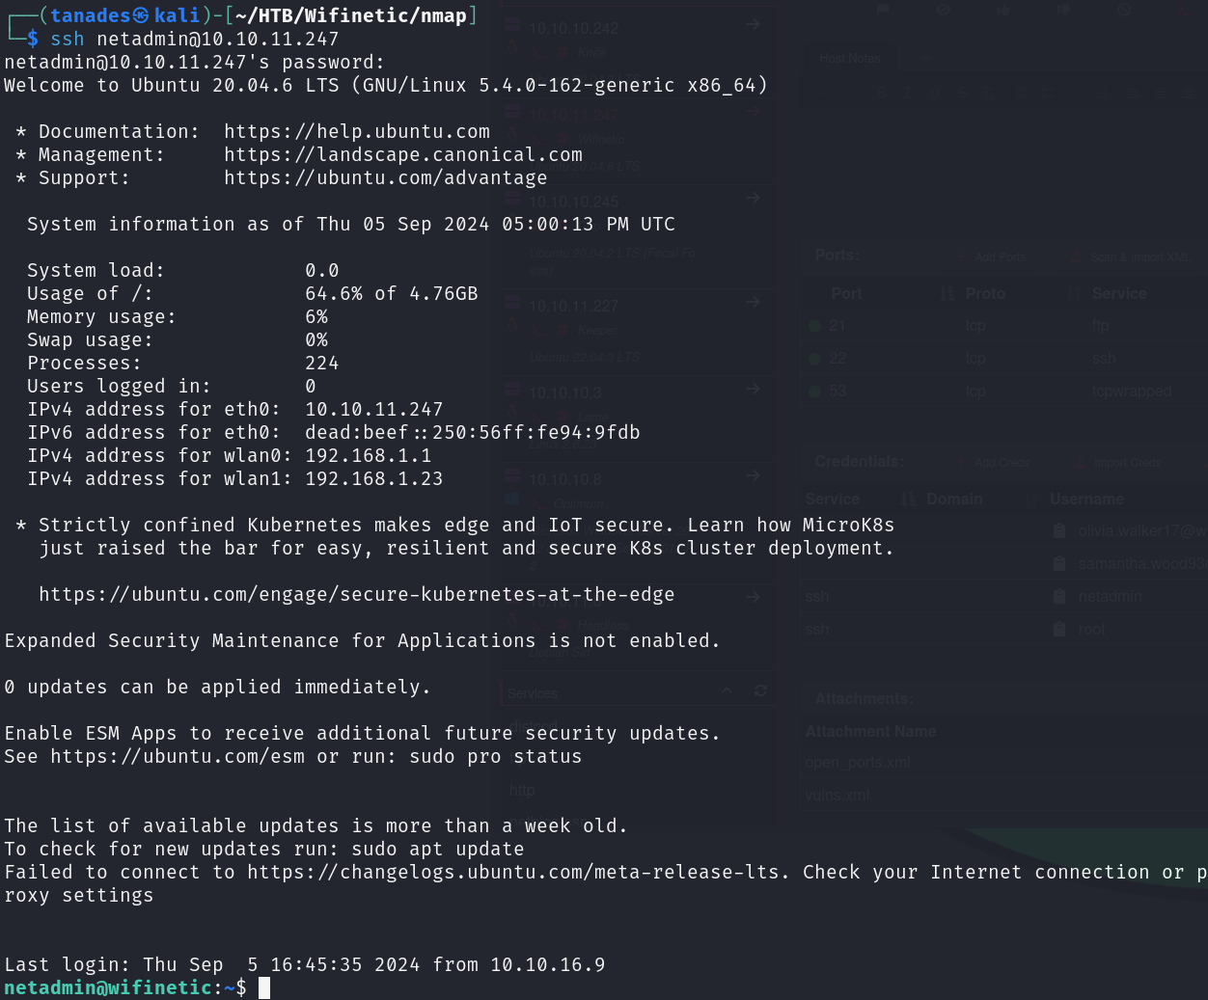Collapse the Services panel chevron
The image size is (1208, 1000).
[728, 691]
